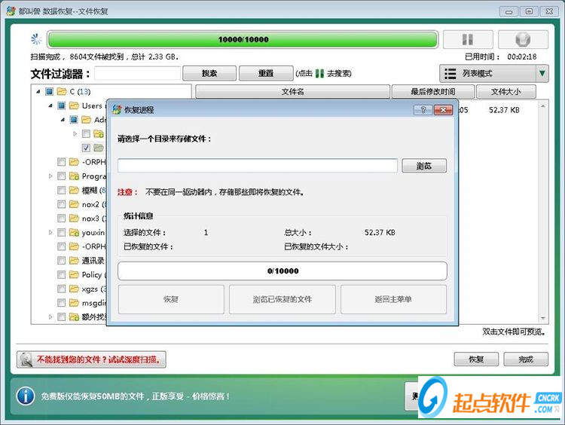This screenshot has width=565, height=425.
Task: Sort by 文件名 column header
Action: (x=292, y=92)
